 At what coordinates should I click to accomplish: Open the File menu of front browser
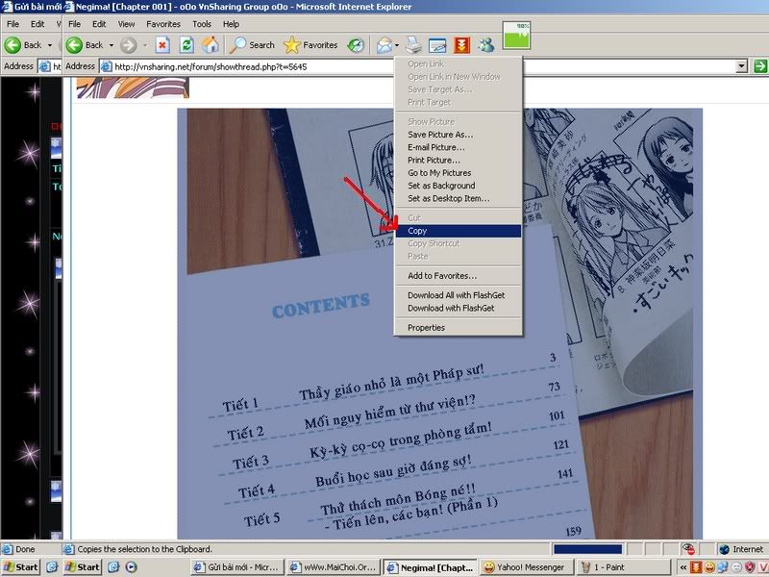coord(75,24)
